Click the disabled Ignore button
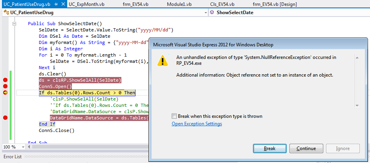The height and width of the screenshot is (163, 370). click(343, 148)
